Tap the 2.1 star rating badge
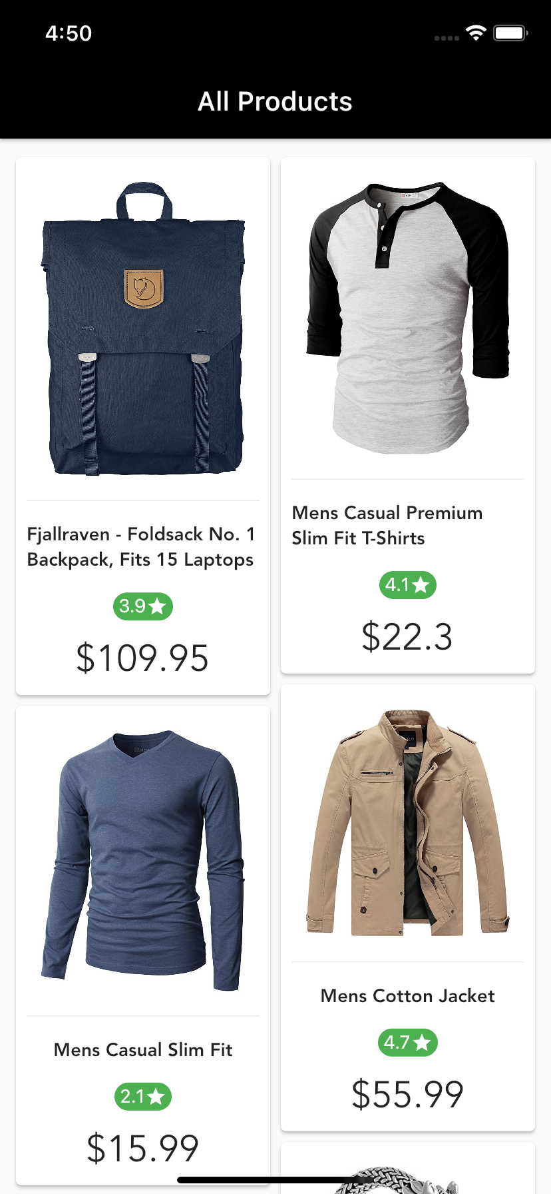Image resolution: width=551 pixels, height=1194 pixels. click(143, 1096)
